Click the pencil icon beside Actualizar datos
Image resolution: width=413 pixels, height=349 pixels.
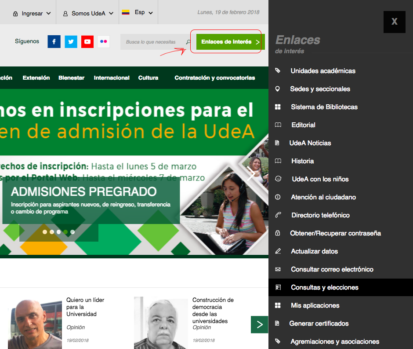278,251
